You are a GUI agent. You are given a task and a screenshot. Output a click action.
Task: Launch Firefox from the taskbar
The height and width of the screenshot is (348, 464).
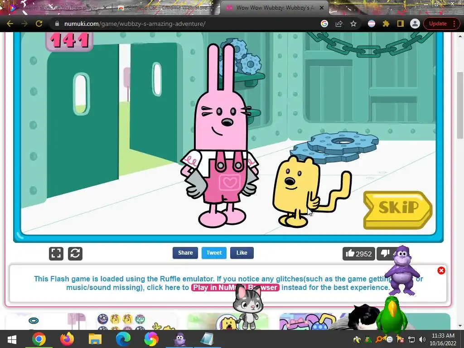[x=67, y=339]
